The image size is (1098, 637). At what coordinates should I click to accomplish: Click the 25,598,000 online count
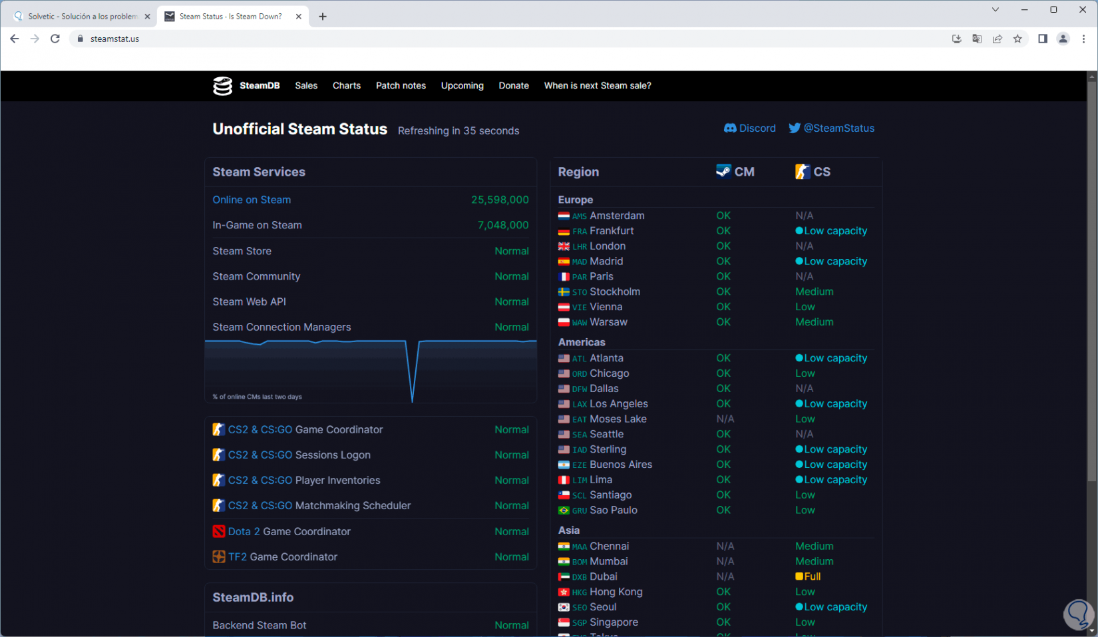[500, 200]
